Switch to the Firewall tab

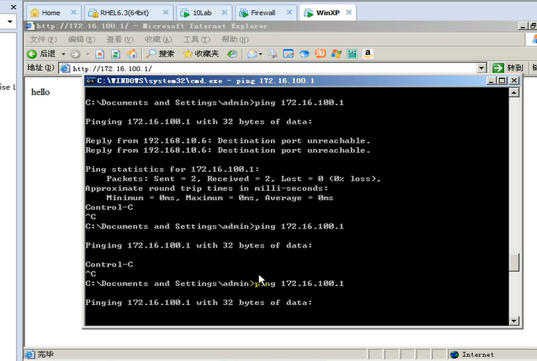pos(263,13)
